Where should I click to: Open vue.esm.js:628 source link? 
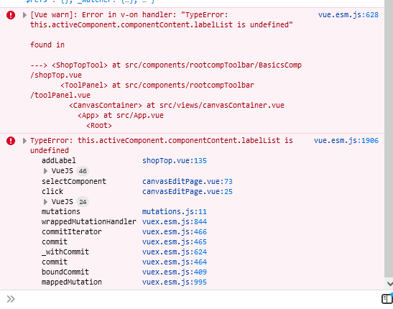tap(348, 15)
